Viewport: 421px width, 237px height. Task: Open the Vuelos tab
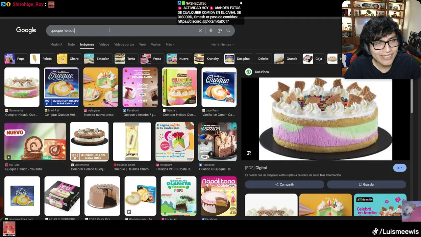point(156,44)
